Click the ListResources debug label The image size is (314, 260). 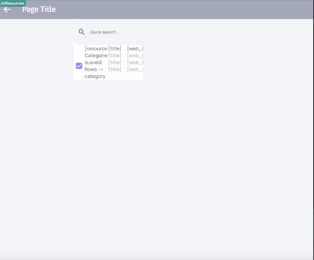(13, 3)
